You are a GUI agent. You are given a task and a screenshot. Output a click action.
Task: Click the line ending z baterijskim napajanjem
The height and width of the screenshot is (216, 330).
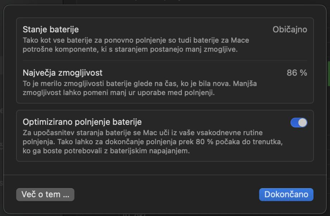point(106,151)
